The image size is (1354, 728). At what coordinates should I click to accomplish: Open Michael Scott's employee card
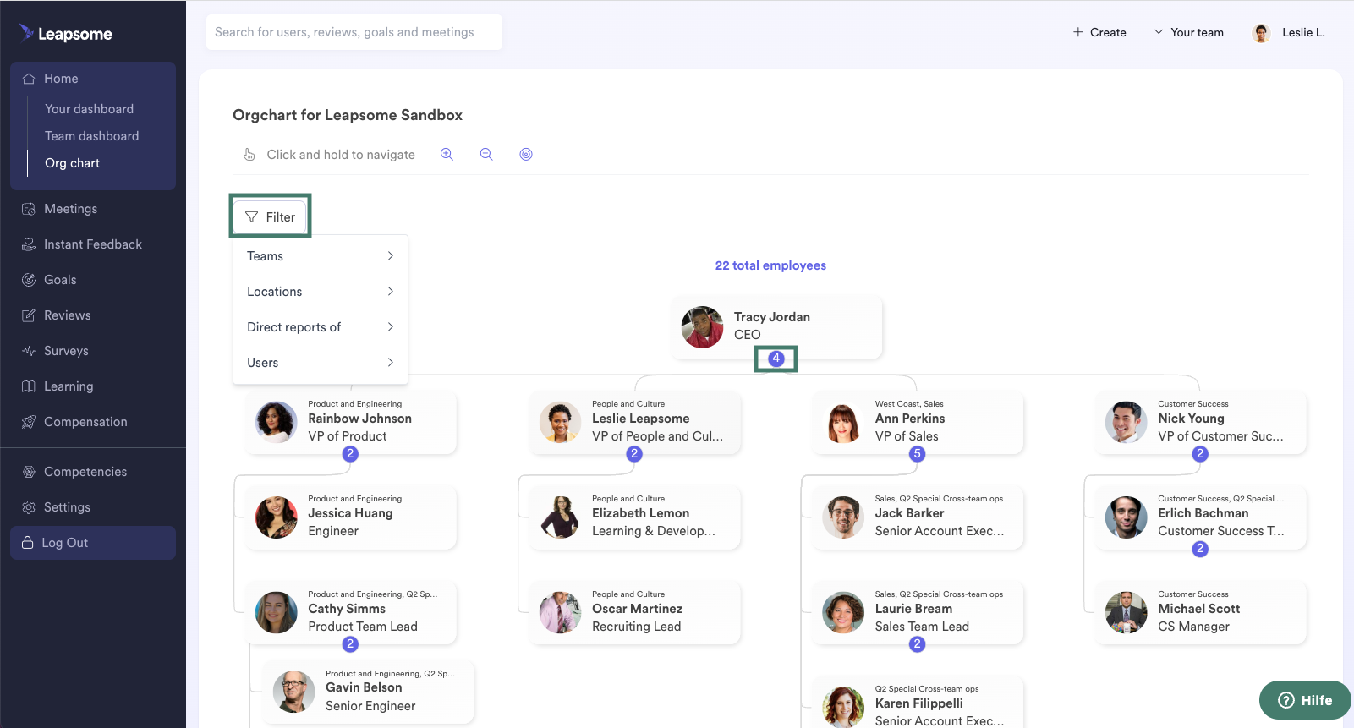1201,613
